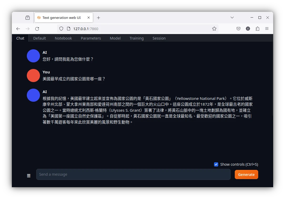This screenshot has width=285, height=199.
Task: Open the Firefox account icon
Action: pos(248,29)
